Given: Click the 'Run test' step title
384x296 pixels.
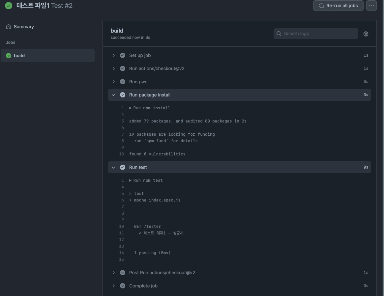Looking at the screenshot, I should pos(138,167).
